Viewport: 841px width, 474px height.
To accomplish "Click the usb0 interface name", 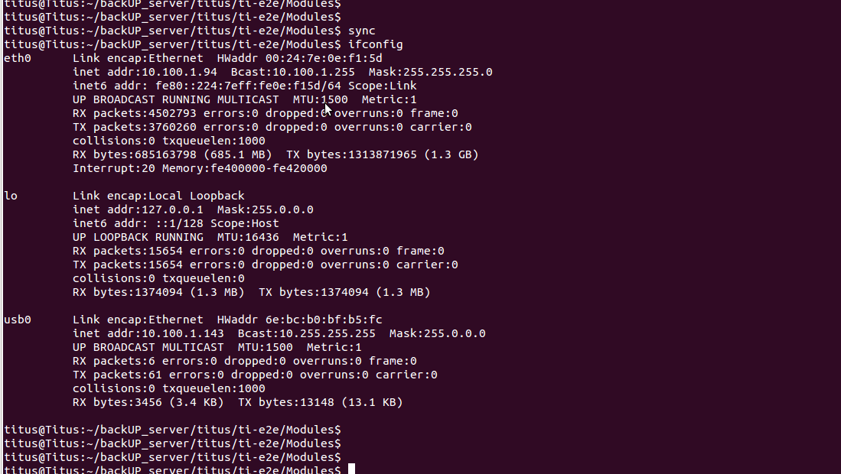I will click(18, 320).
